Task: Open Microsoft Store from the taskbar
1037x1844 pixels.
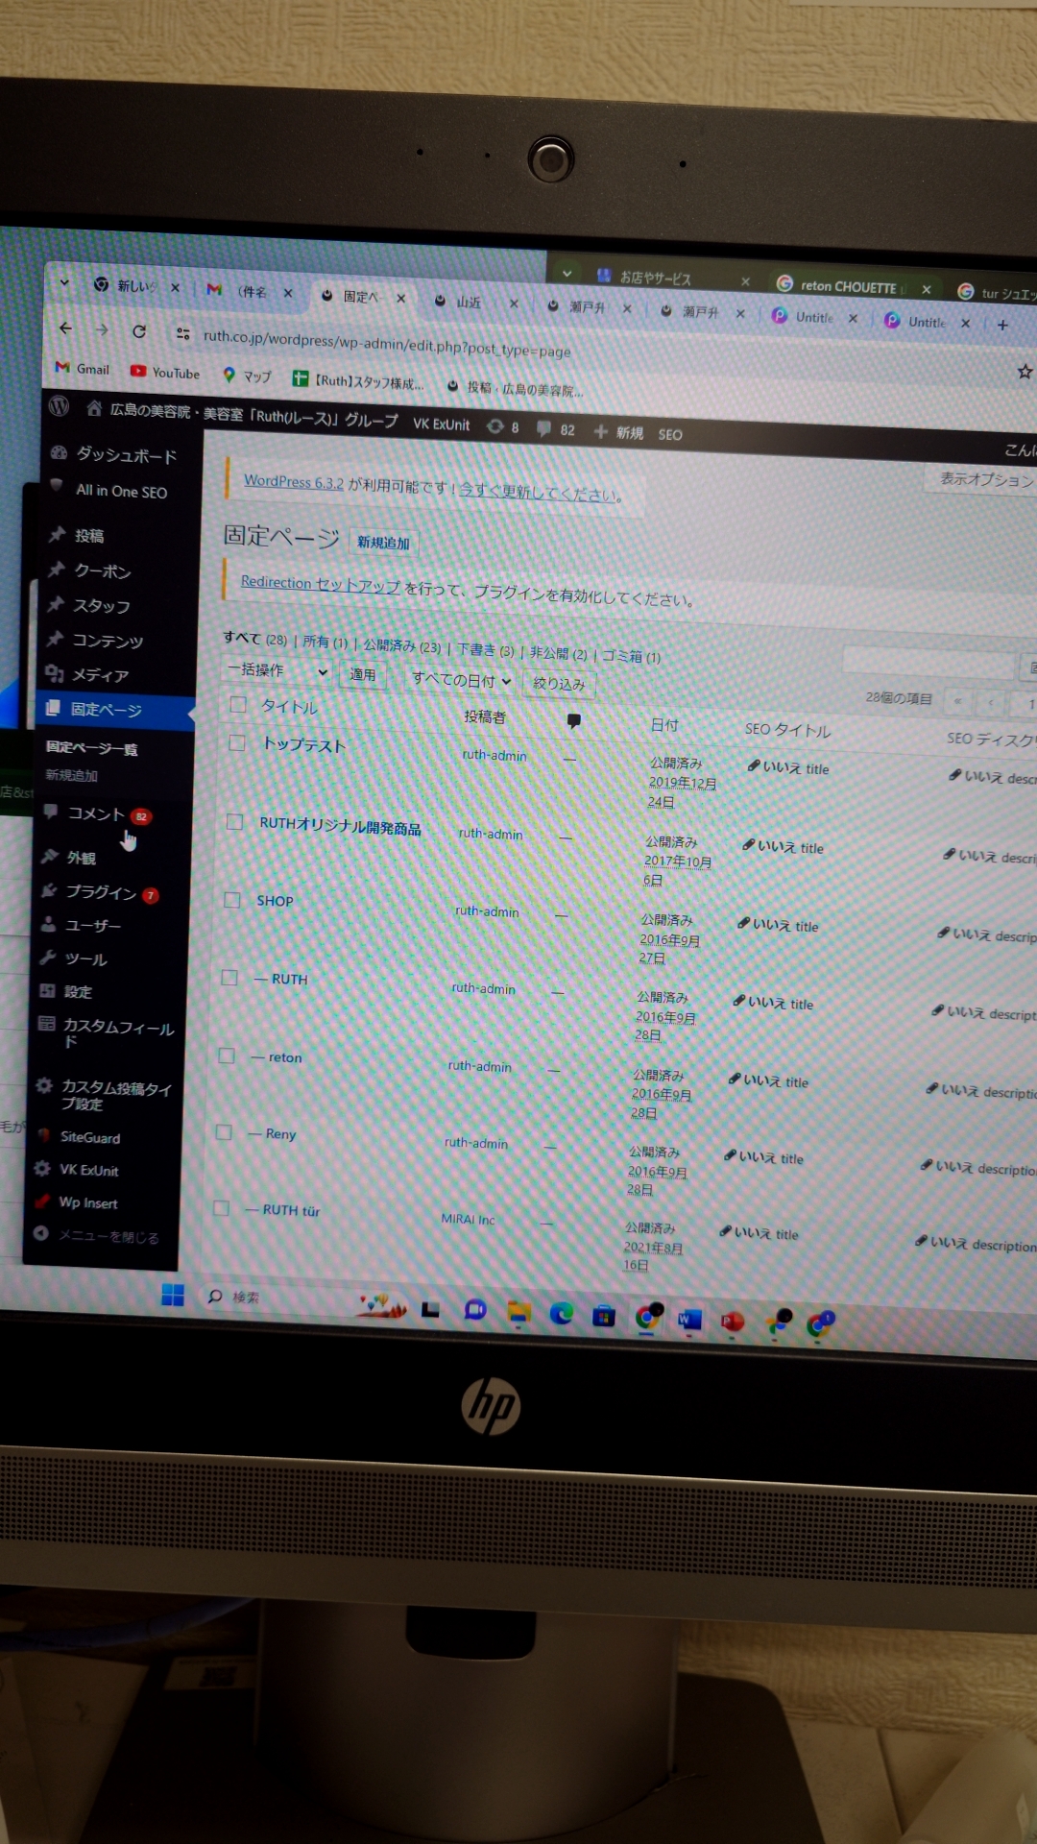Action: 603,1315
